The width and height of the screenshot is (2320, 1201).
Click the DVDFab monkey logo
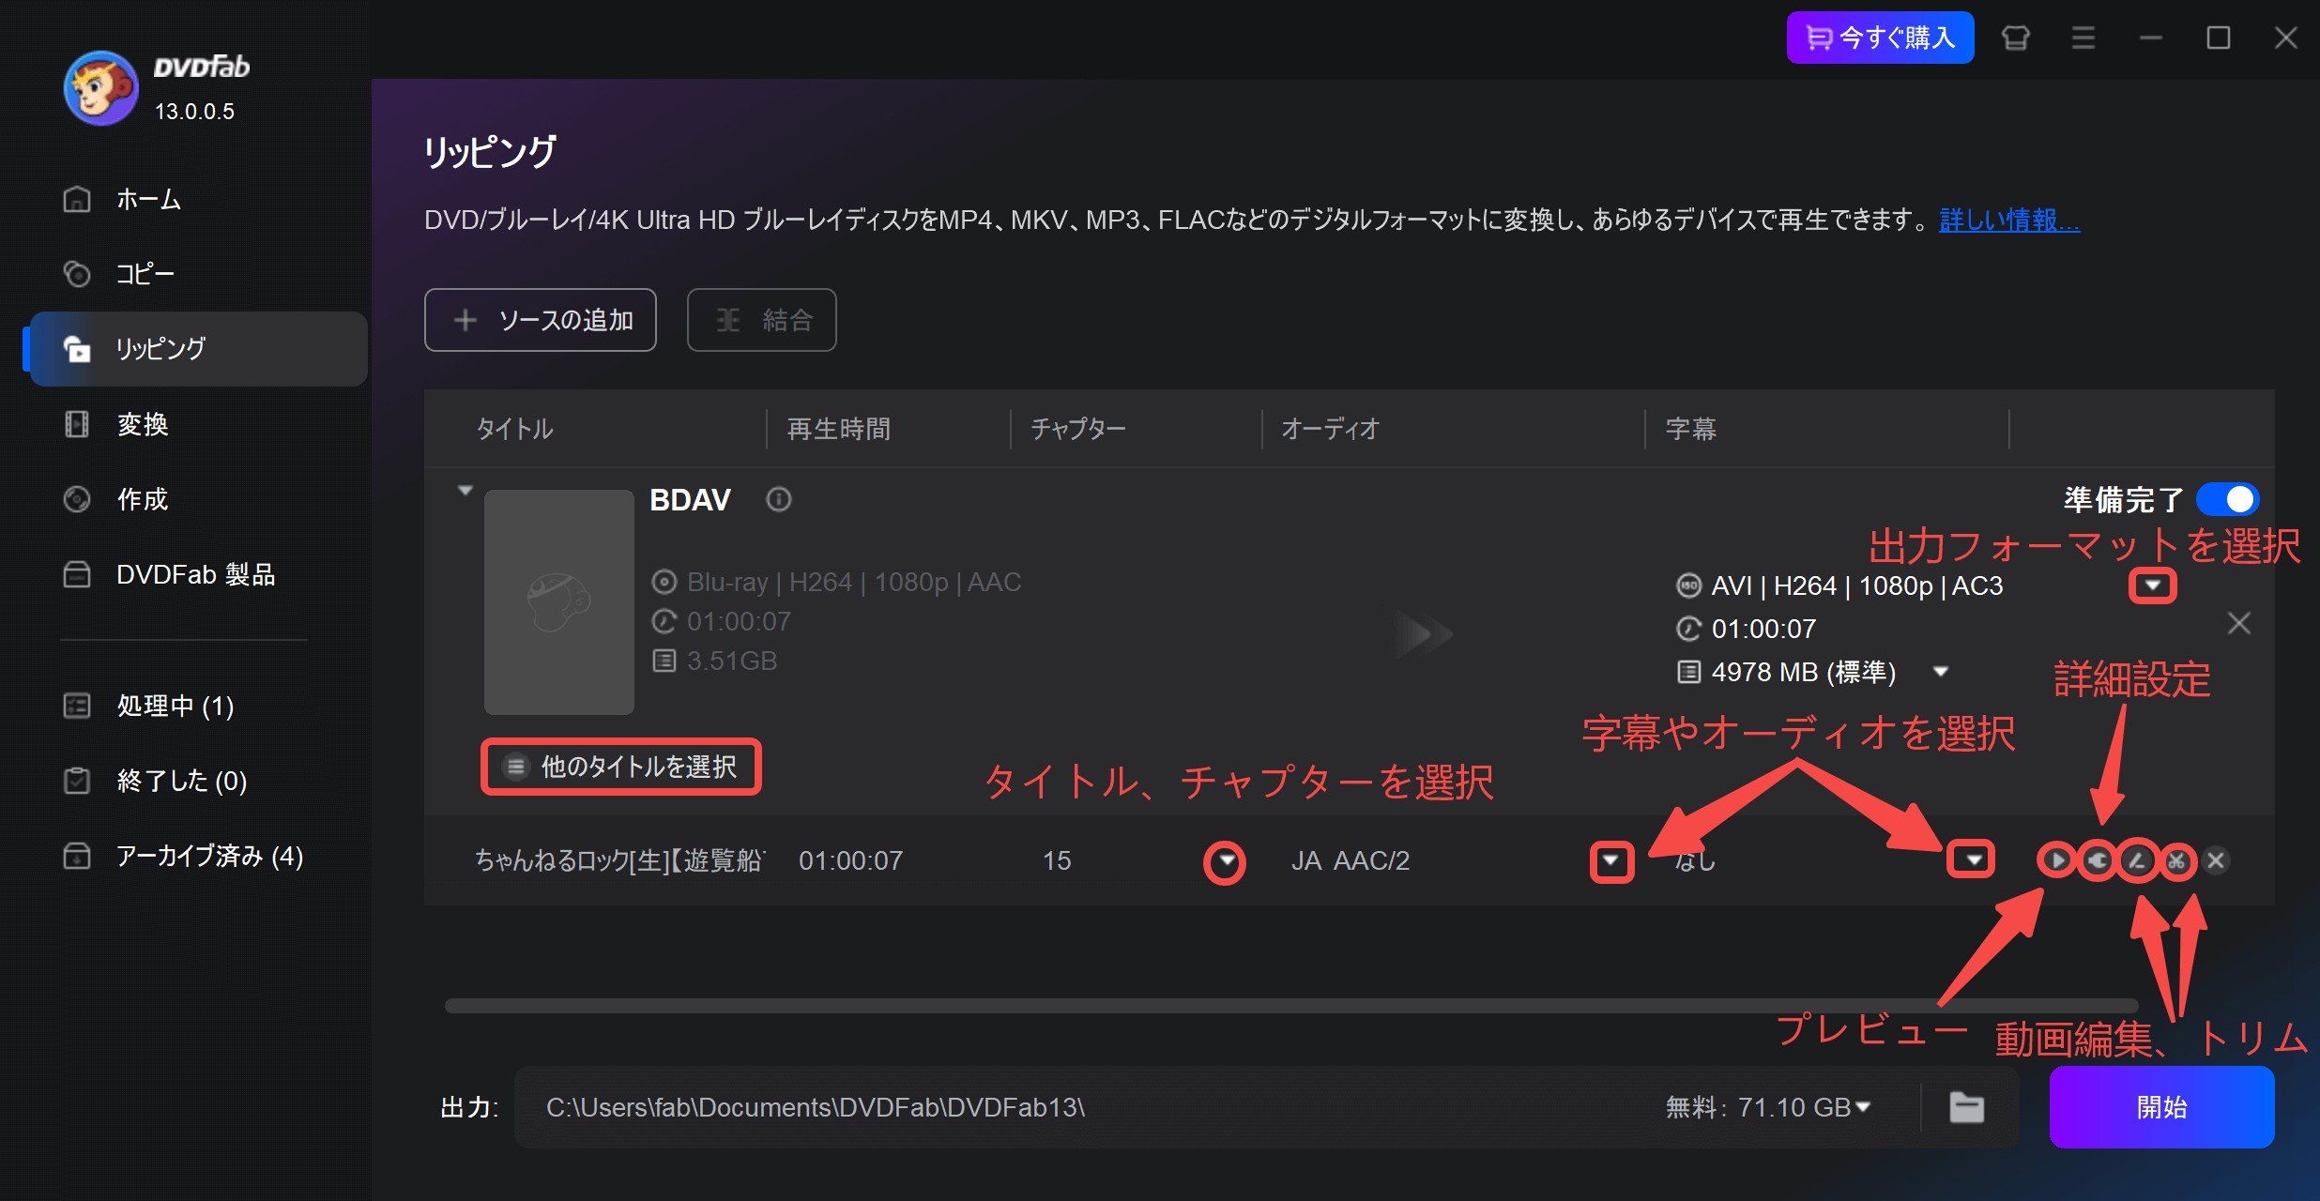pos(100,87)
